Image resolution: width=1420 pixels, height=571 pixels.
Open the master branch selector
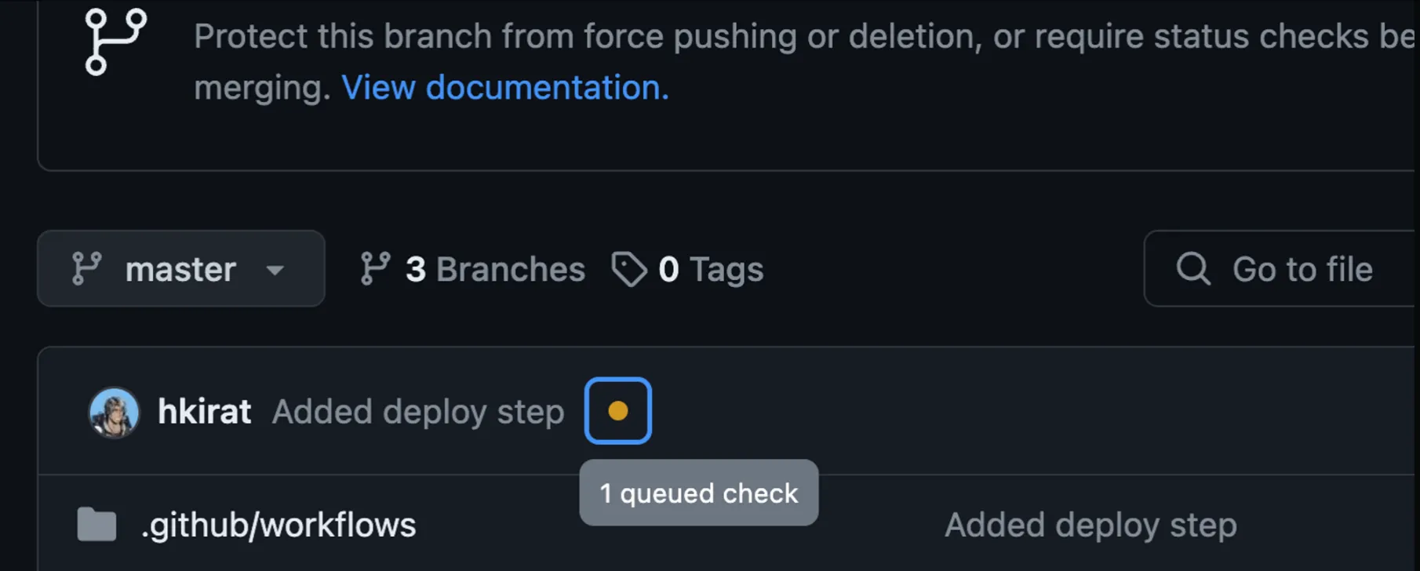180,269
